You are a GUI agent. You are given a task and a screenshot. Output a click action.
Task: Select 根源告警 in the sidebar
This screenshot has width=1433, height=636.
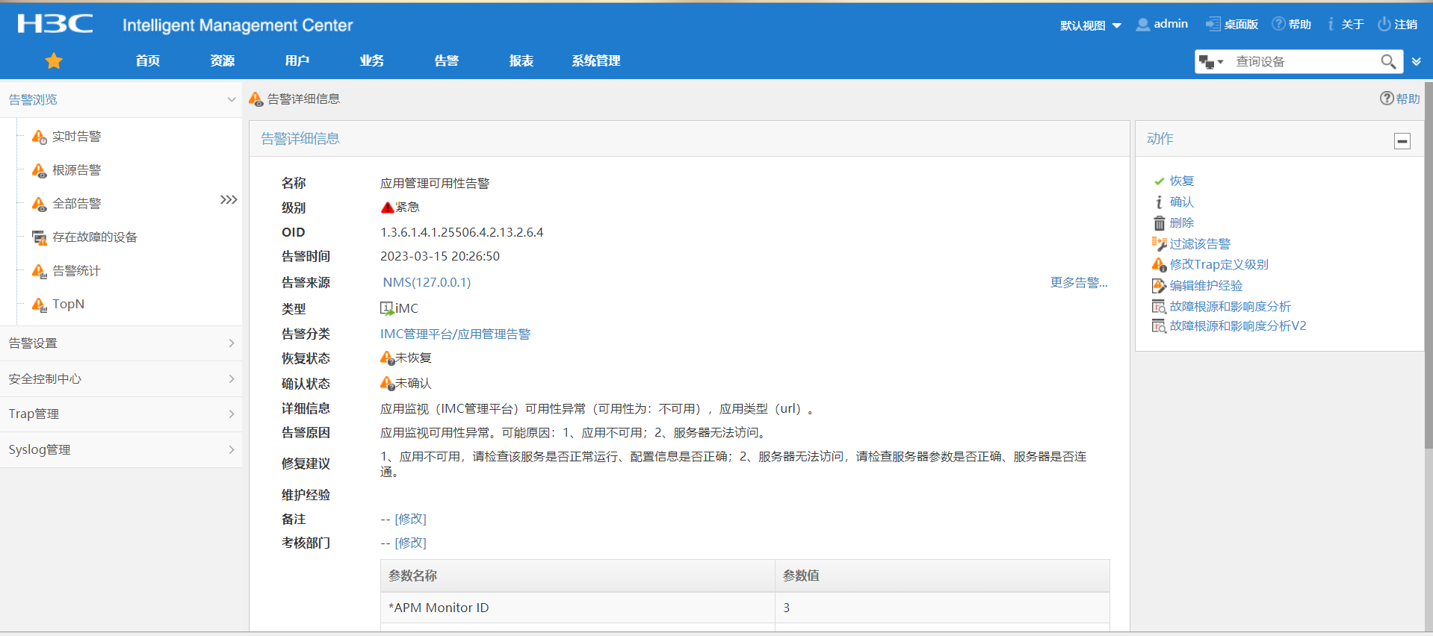click(76, 170)
